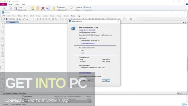Viewport: 188px width, 106px height.
Task: Select the xy plane view button
Action: (62, 19)
